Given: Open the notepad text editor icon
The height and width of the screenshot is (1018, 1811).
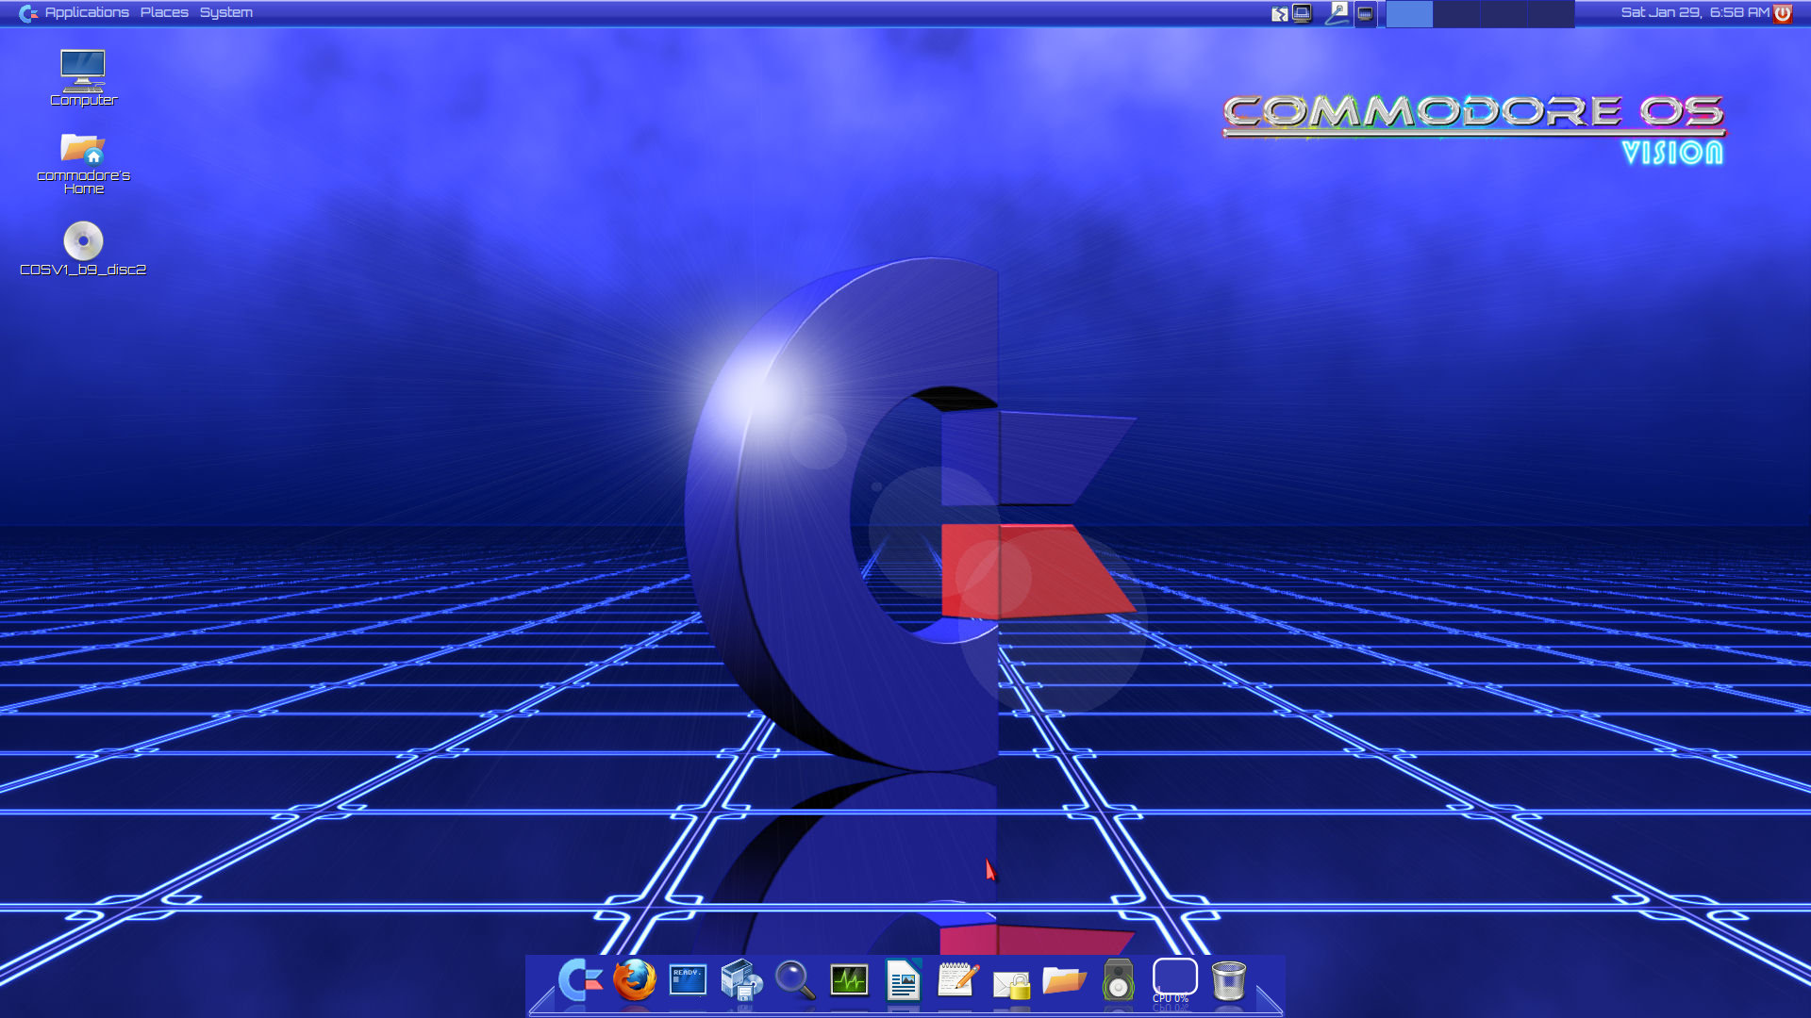Looking at the screenshot, I should 957,980.
